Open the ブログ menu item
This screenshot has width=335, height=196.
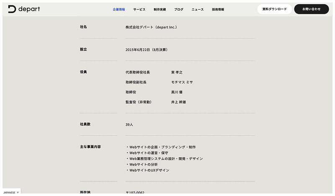[179, 9]
